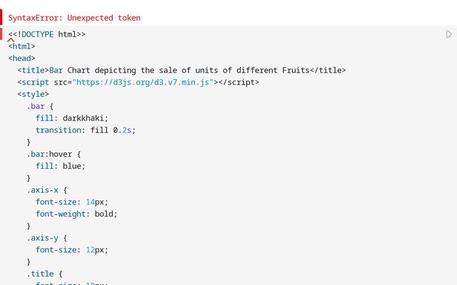Viewport: 457px width, 285px height.
Task: Click the font-weight: bold declaration
Action: (76, 214)
